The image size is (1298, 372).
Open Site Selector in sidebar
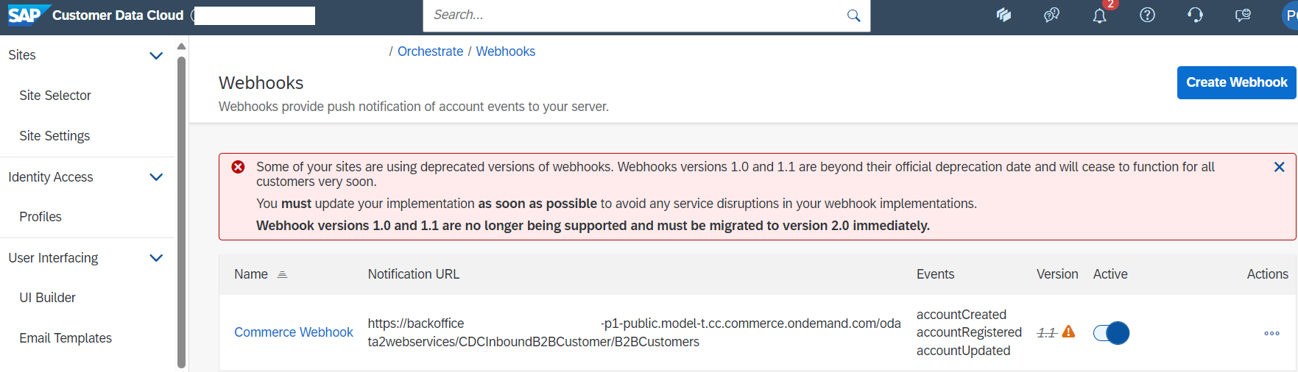[55, 96]
